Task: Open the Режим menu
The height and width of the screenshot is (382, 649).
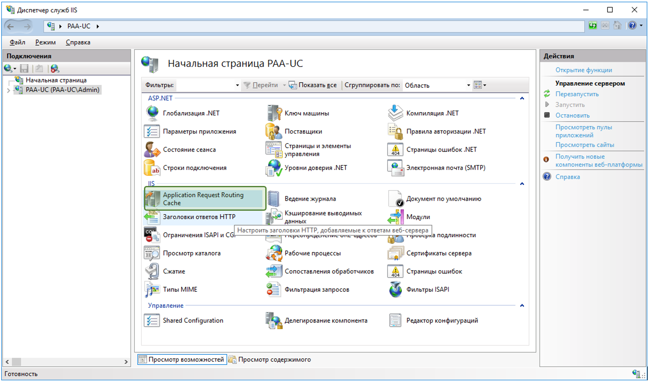Action: point(45,42)
